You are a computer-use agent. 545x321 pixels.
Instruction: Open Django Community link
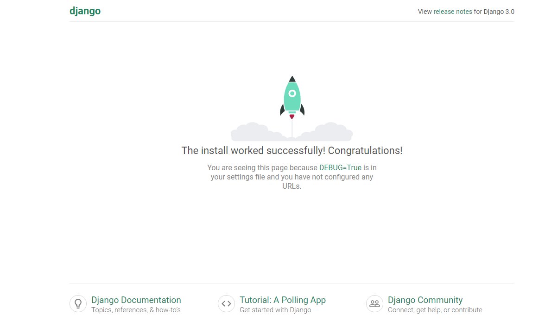tap(425, 300)
